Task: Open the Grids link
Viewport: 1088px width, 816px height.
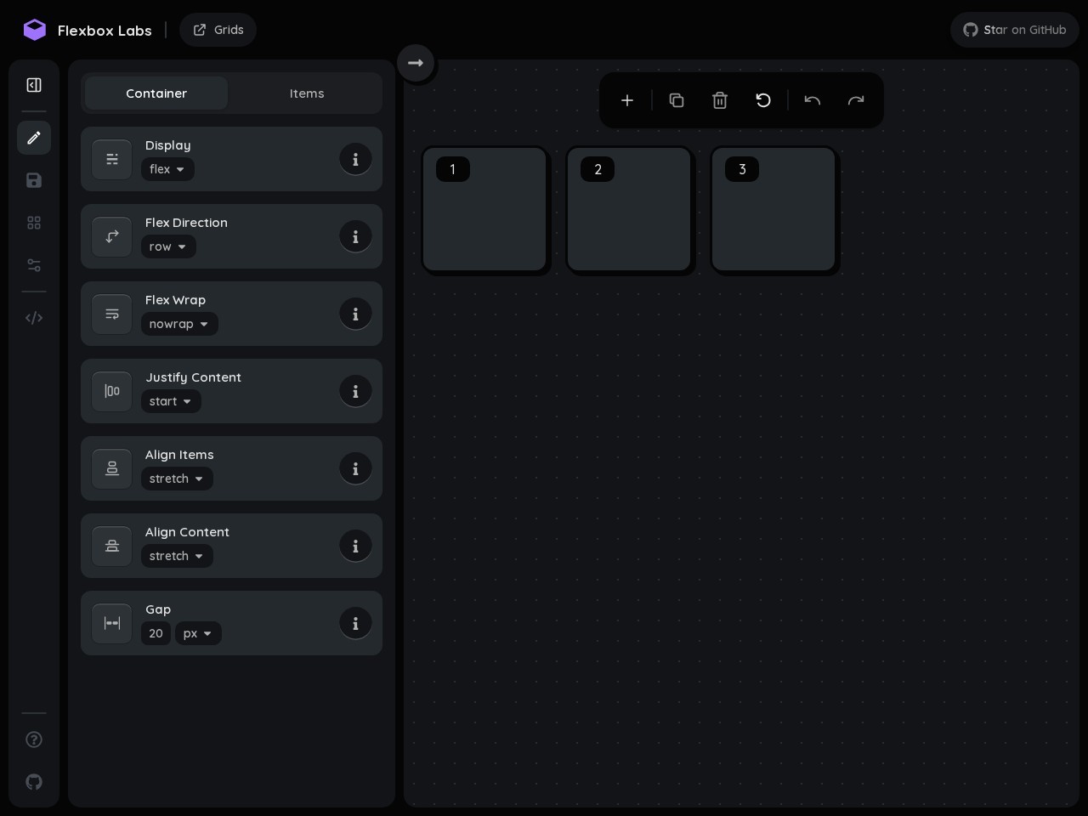Action: tap(218, 30)
